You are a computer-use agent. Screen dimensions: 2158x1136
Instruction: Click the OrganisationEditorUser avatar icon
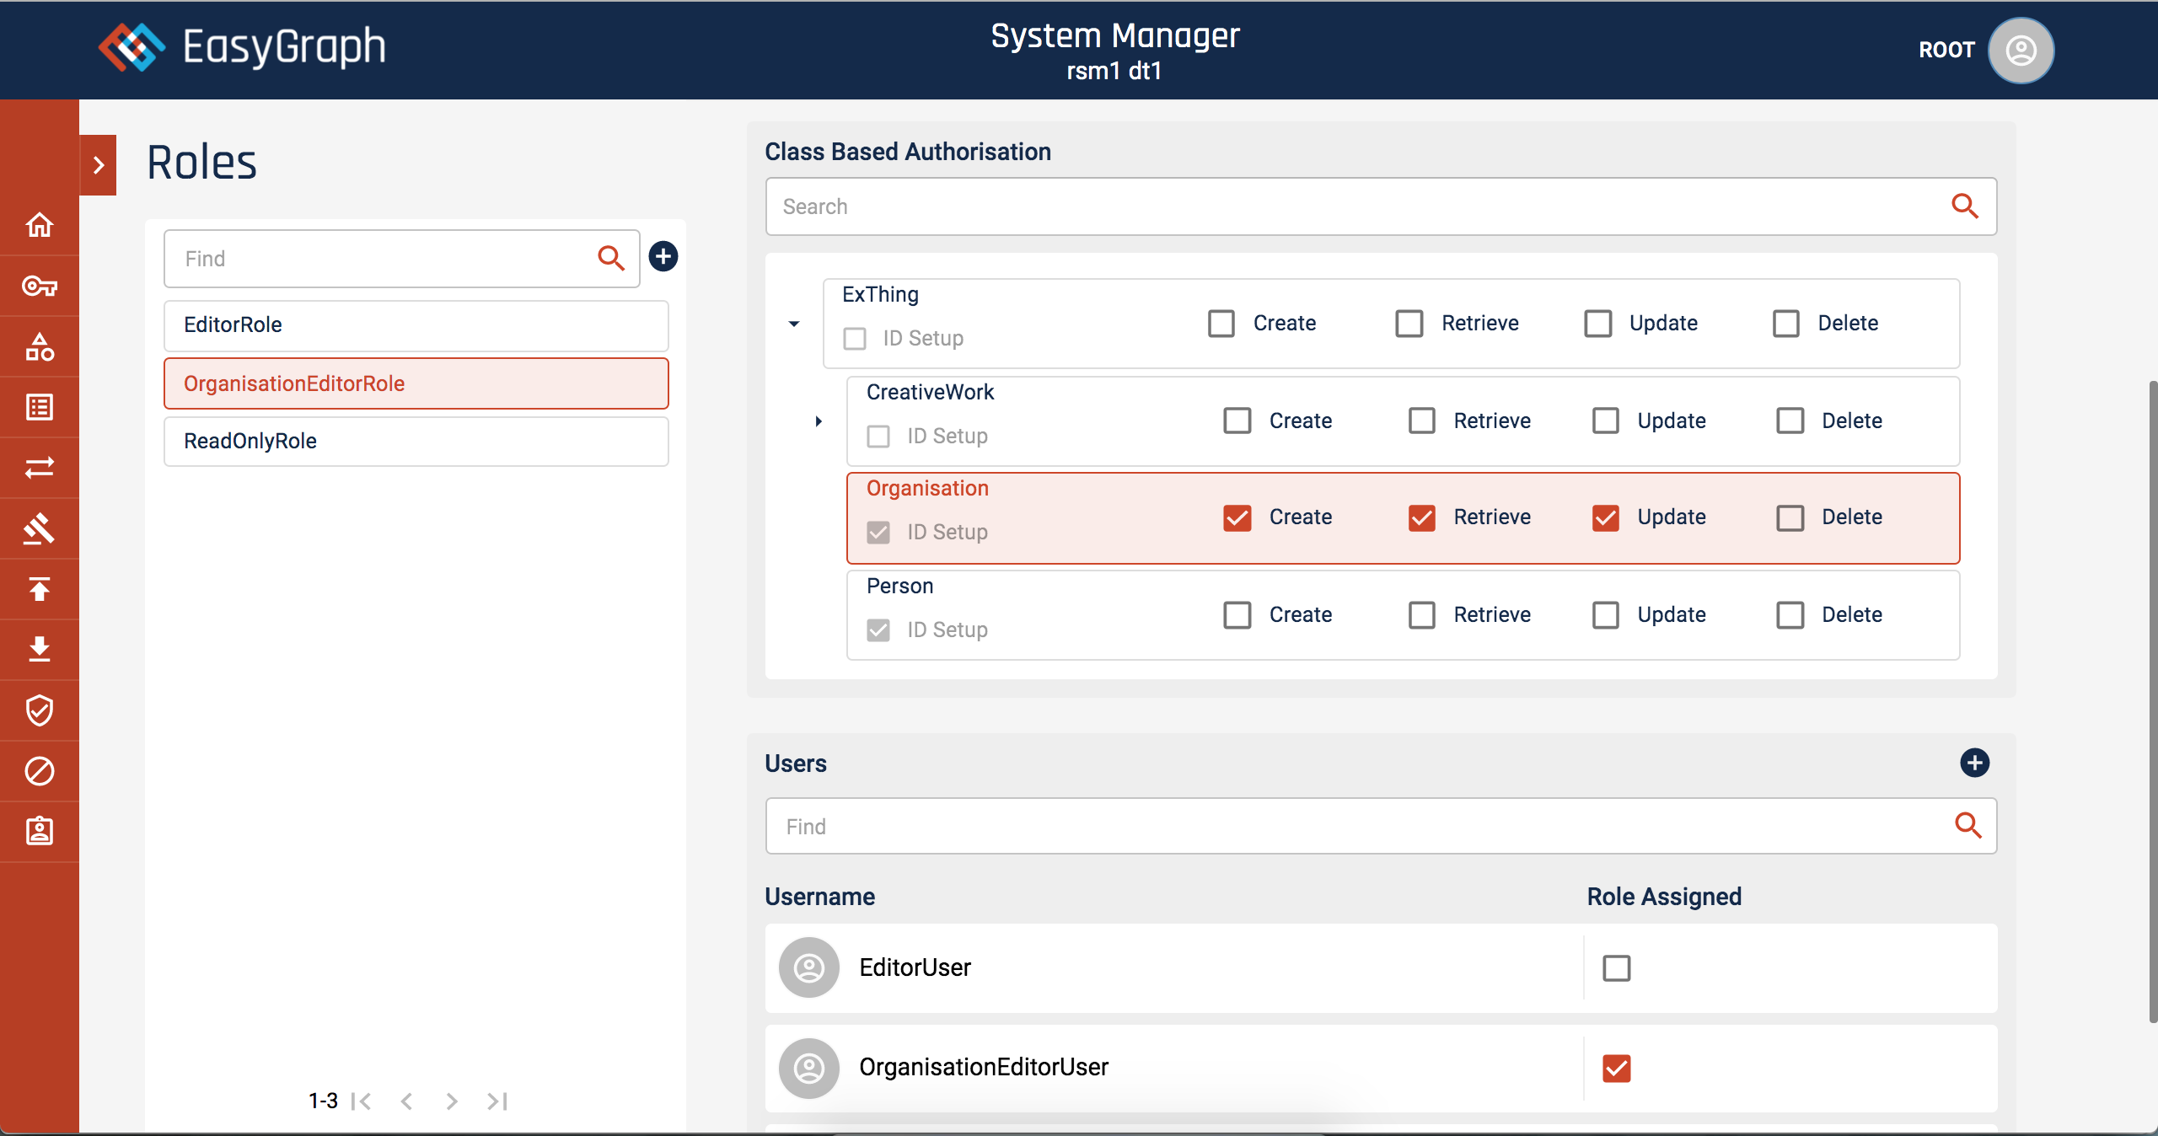pyautogui.click(x=809, y=1069)
